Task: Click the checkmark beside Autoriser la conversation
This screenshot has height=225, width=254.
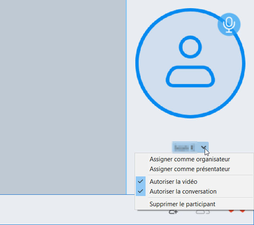Action: [x=140, y=191]
